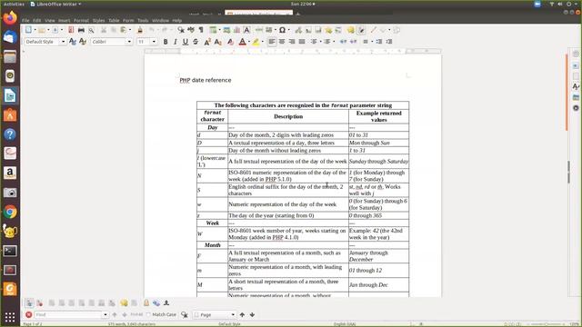Jump to previous element with up arrow
Image resolution: width=582 pixels, height=327 pixels.
pyautogui.click(x=242, y=315)
